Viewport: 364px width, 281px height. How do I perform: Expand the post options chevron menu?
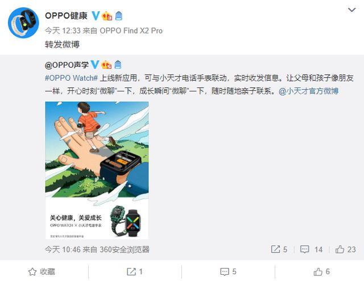(351, 10)
